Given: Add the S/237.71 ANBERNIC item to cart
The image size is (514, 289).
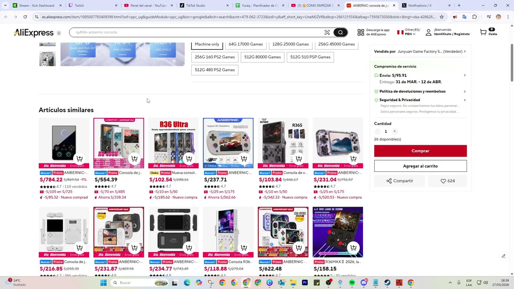Looking at the screenshot, I should pyautogui.click(x=244, y=159).
